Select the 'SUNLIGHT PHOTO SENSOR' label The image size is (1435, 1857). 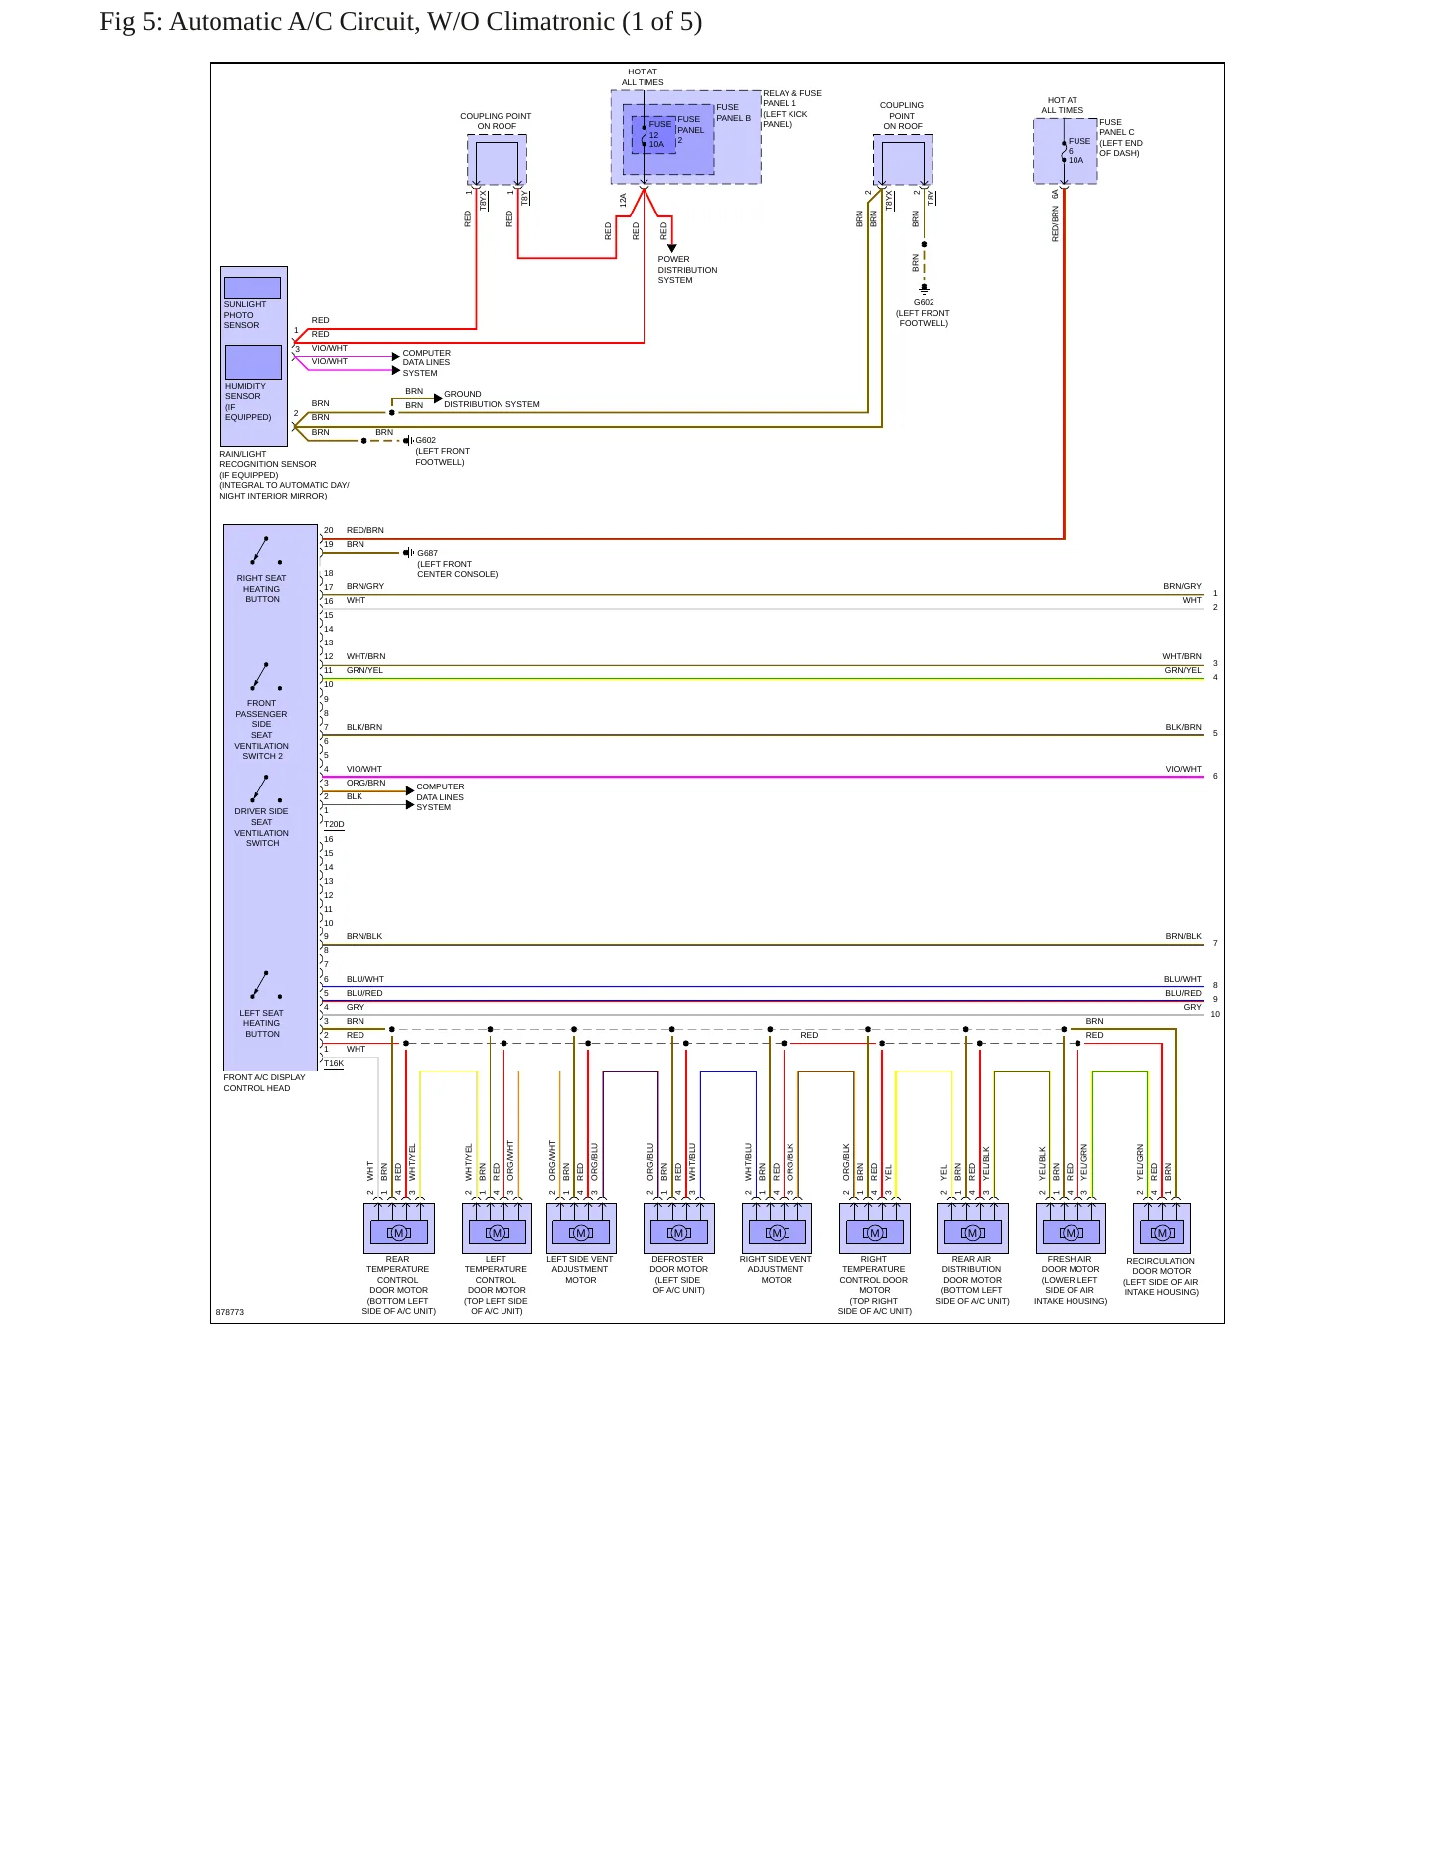pyautogui.click(x=244, y=315)
